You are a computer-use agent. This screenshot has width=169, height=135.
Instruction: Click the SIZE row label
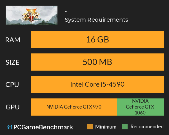click(x=12, y=62)
